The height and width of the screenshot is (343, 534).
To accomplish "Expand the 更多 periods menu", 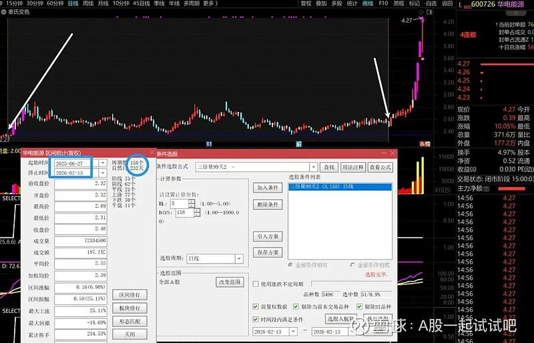I will pos(210,3).
